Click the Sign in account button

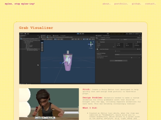pos(22,33)
